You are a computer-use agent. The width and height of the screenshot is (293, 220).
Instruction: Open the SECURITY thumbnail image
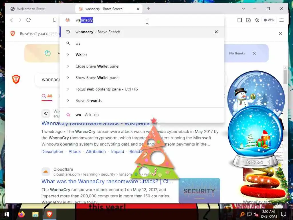coord(199,190)
